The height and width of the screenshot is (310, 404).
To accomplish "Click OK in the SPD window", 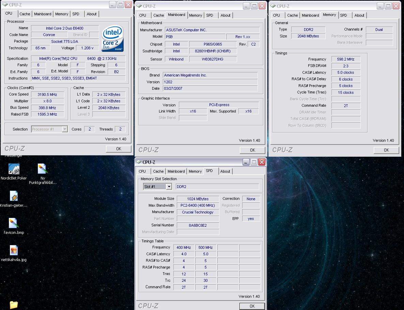I will (252, 306).
